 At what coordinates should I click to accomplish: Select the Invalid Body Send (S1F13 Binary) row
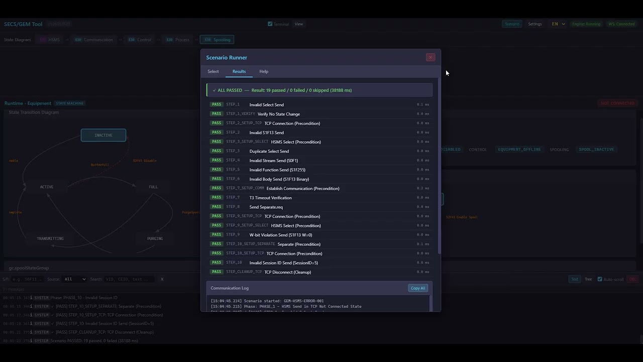coord(319,179)
